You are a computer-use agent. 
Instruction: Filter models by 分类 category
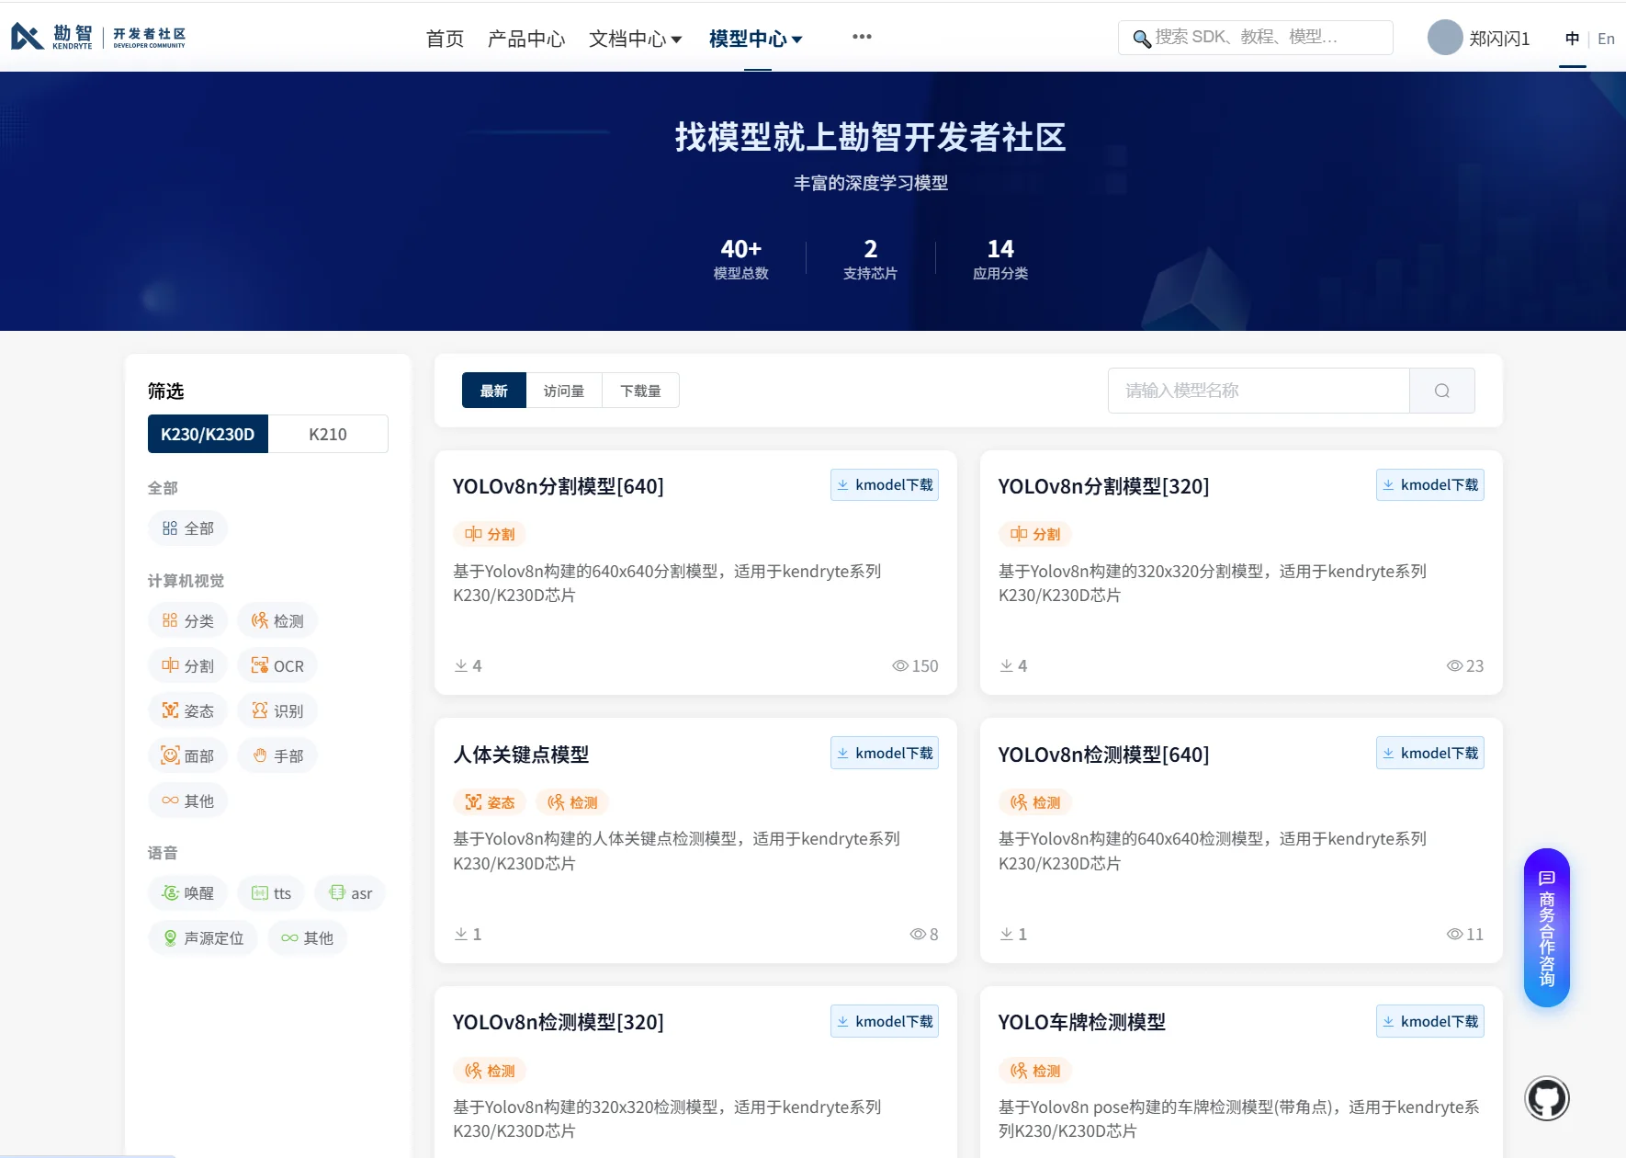click(187, 621)
